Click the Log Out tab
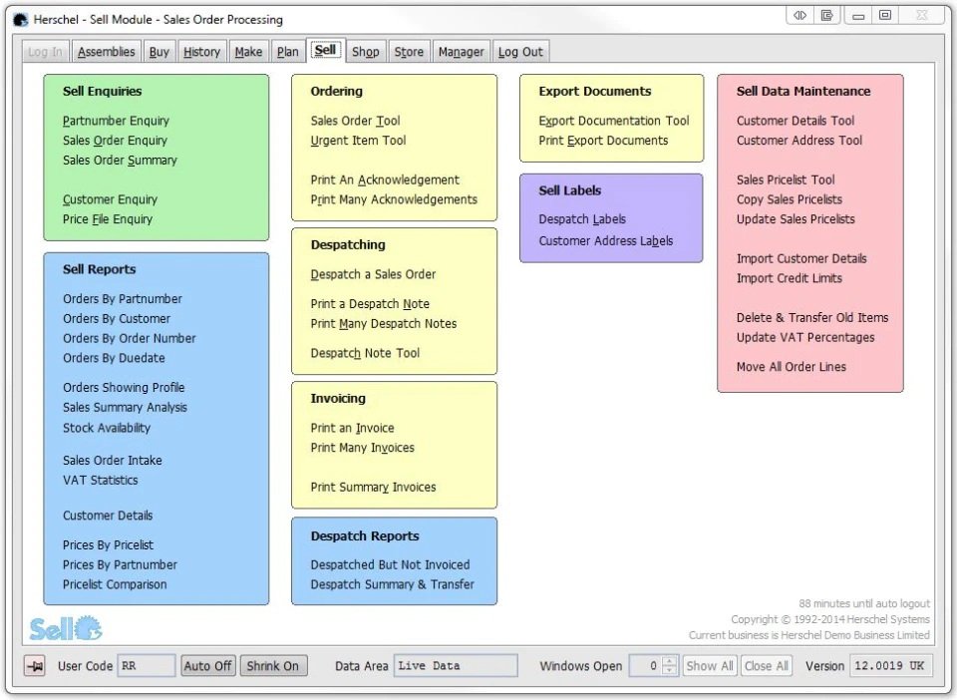Viewport: 957px width, 700px height. click(x=520, y=52)
